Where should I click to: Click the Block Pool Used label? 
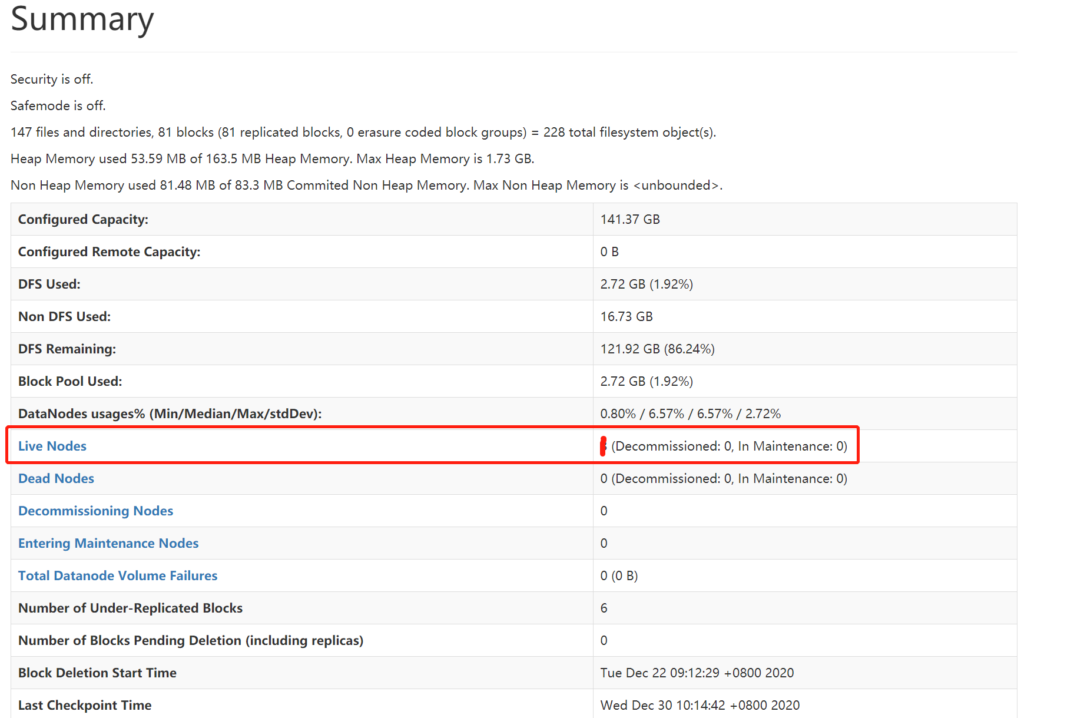tap(70, 381)
